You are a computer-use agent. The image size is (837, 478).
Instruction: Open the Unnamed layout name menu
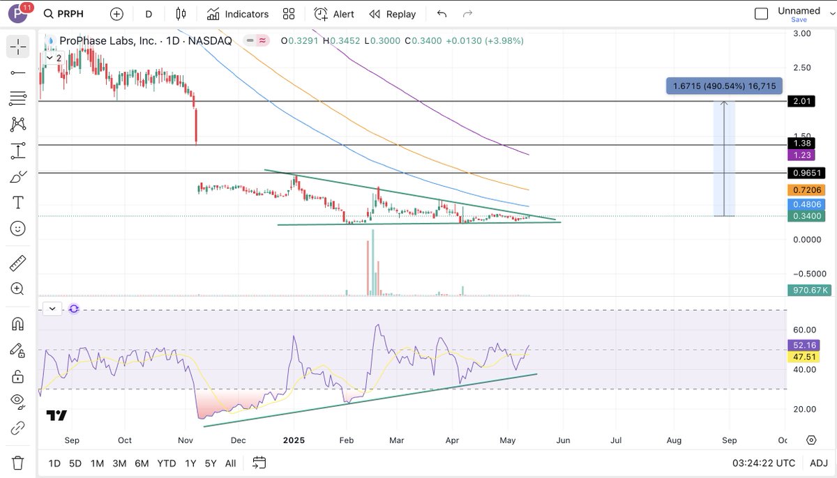point(799,10)
